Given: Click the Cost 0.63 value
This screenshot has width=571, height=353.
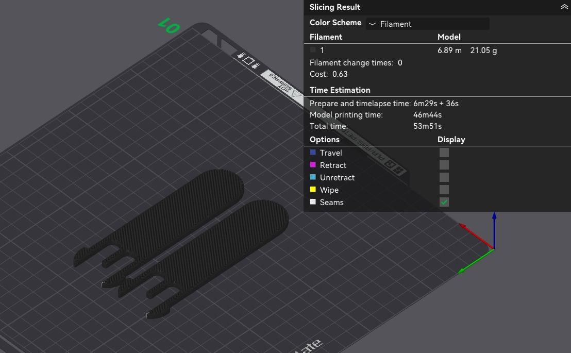Looking at the screenshot, I should click(340, 74).
